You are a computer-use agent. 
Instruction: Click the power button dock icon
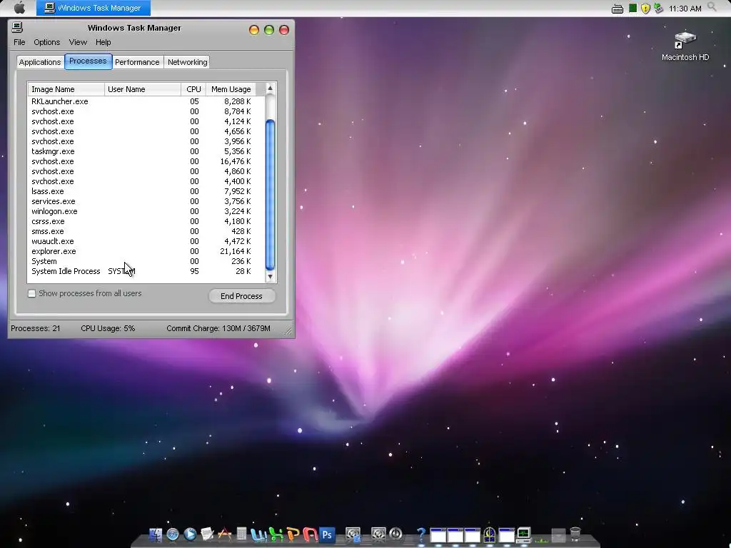click(395, 534)
